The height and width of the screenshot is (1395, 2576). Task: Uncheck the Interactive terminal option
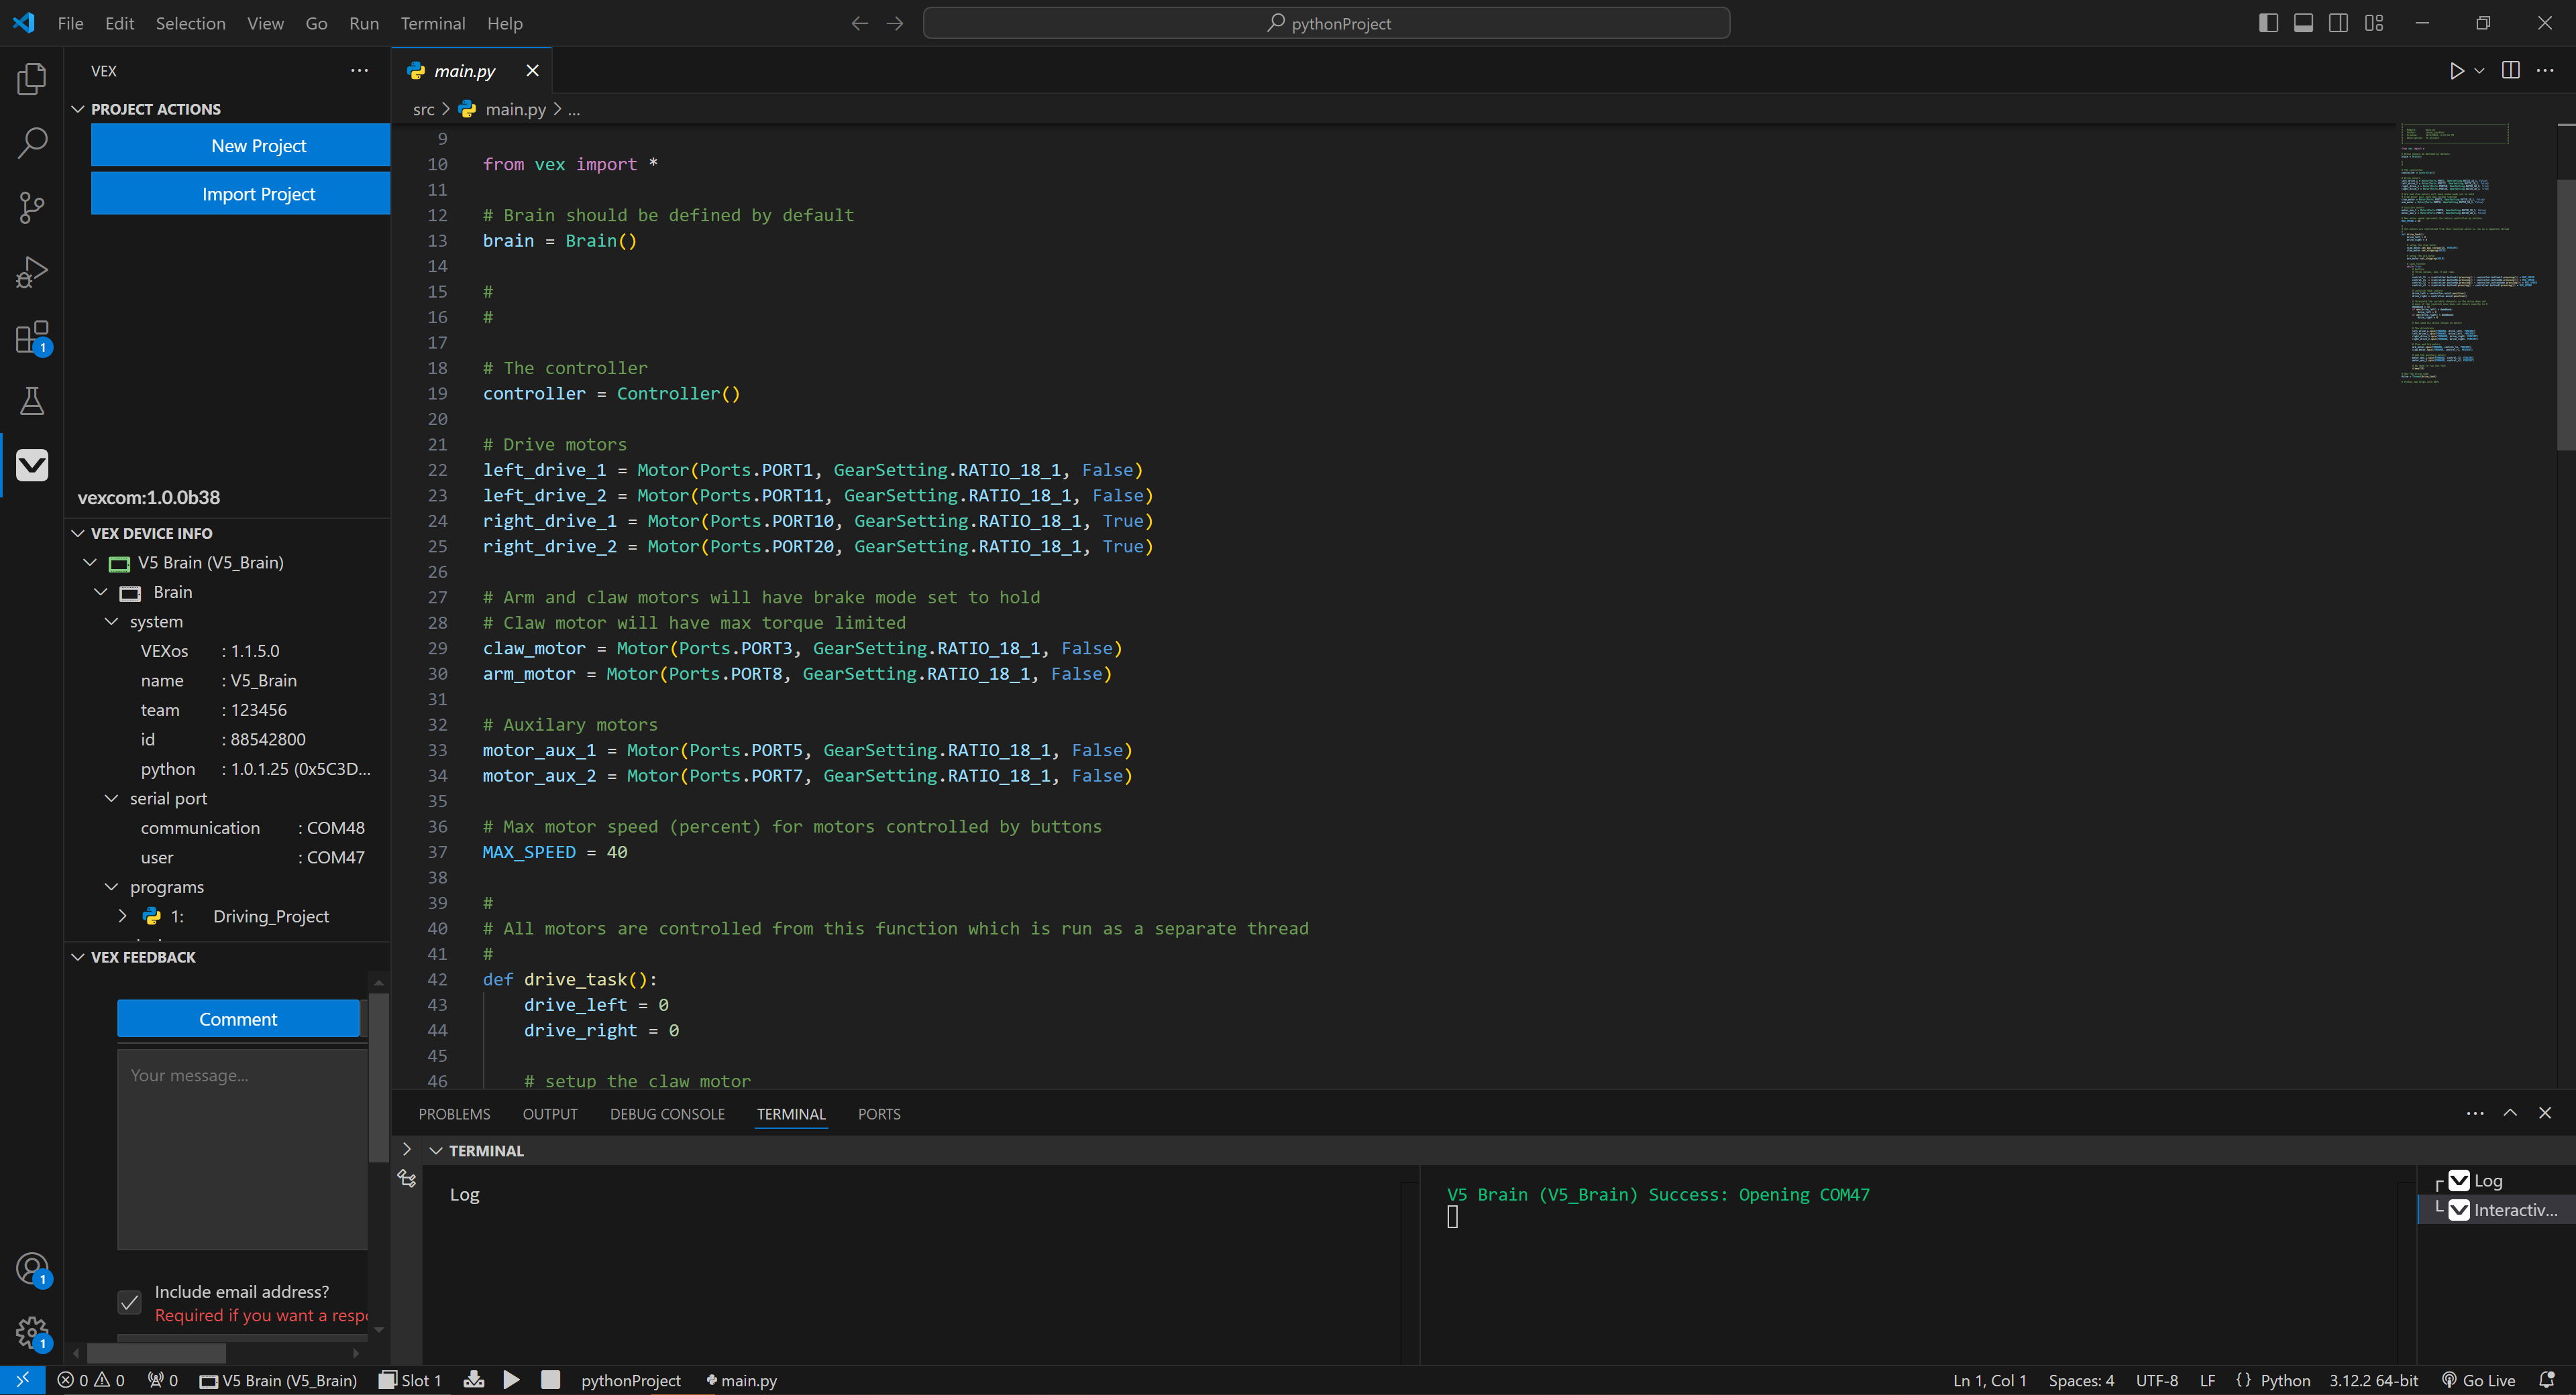pyautogui.click(x=2460, y=1209)
